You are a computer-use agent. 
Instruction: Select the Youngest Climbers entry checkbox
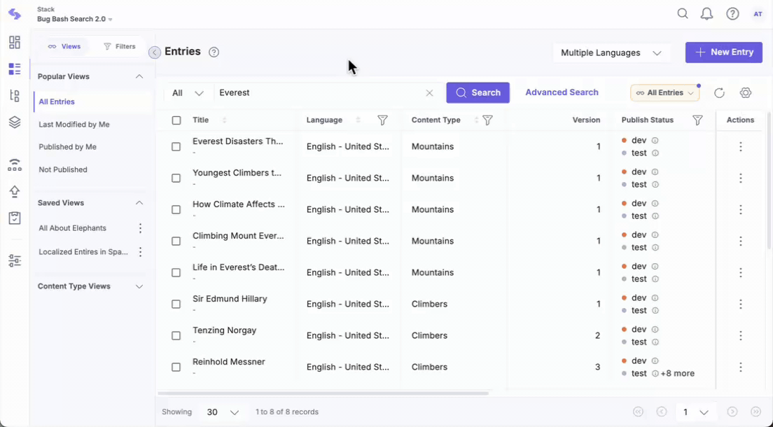pos(176,178)
